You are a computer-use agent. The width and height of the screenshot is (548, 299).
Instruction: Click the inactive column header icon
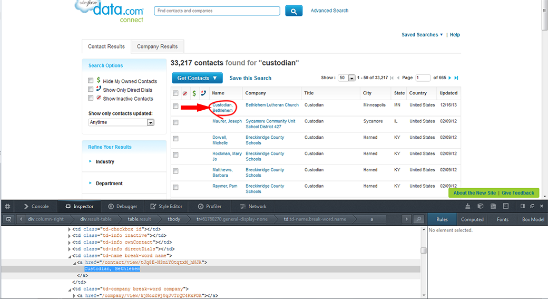[x=185, y=93]
